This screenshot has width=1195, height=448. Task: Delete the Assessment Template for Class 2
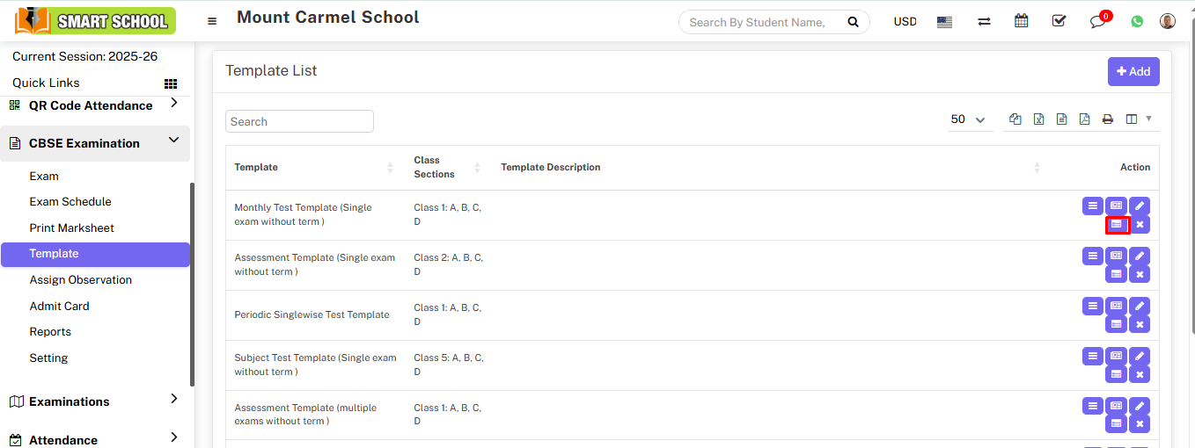1140,275
